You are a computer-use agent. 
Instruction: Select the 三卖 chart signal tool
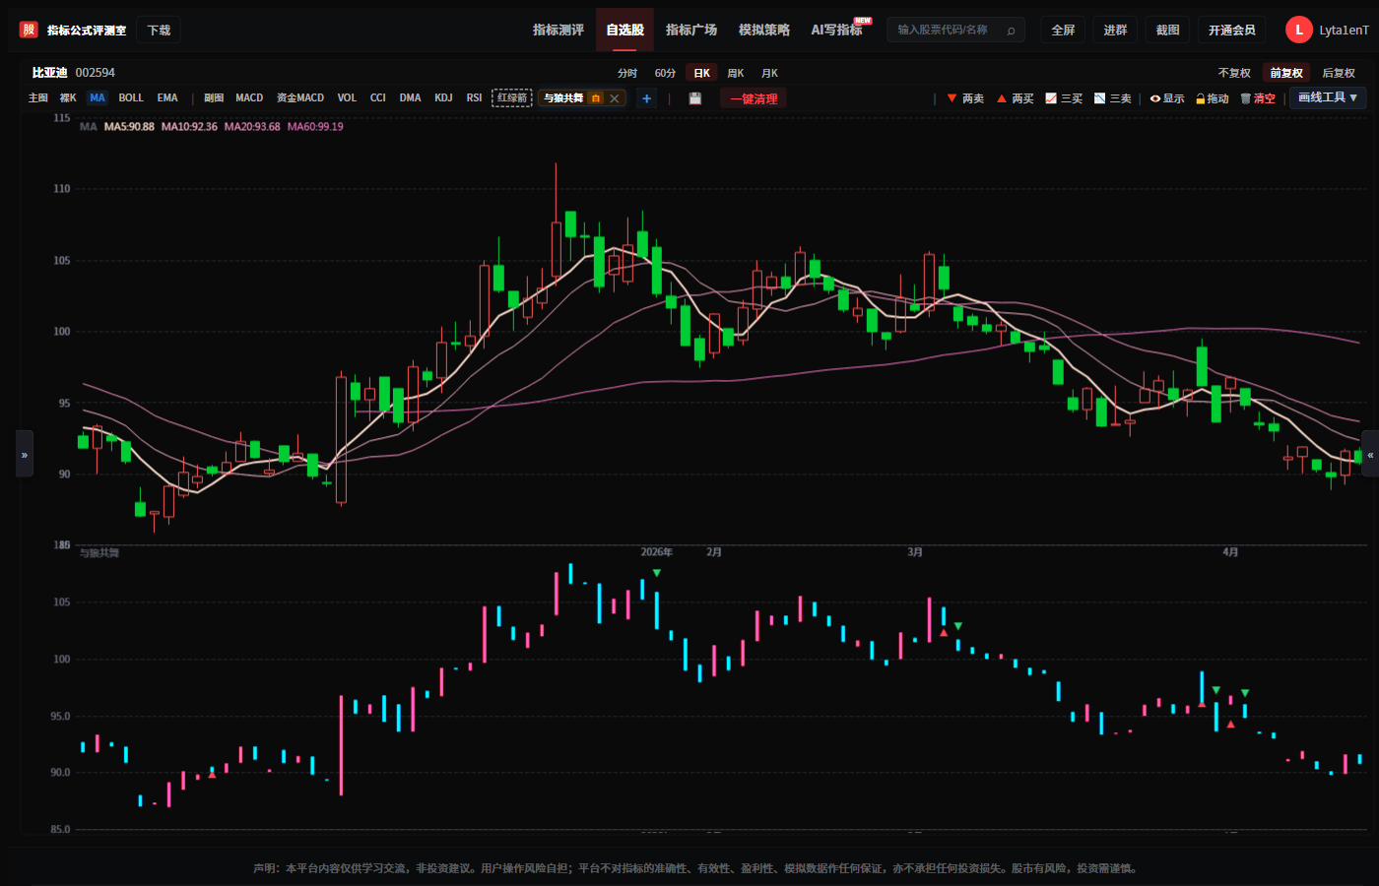tap(1113, 98)
